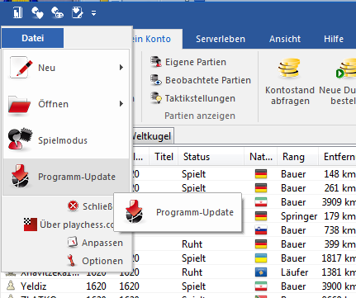Click the German flag in 148 km row

[x=261, y=174]
